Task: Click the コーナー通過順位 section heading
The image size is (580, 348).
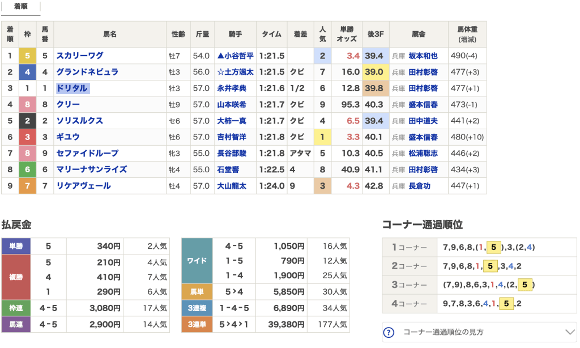Action: [423, 224]
